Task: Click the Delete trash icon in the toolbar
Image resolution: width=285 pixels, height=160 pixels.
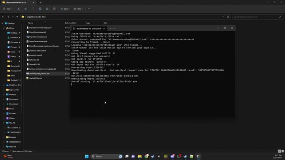Action: (x=54, y=9)
